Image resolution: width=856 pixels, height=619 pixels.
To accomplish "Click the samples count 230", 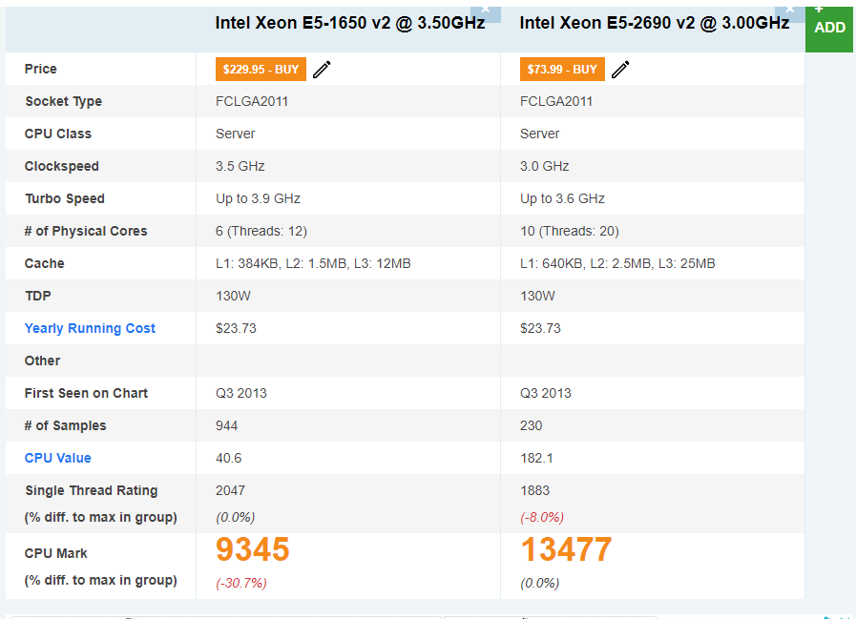I will pyautogui.click(x=532, y=425).
